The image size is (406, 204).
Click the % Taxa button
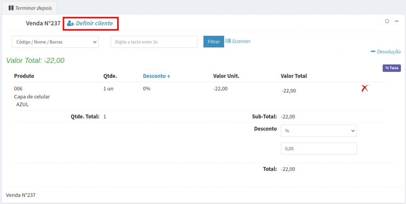click(391, 68)
